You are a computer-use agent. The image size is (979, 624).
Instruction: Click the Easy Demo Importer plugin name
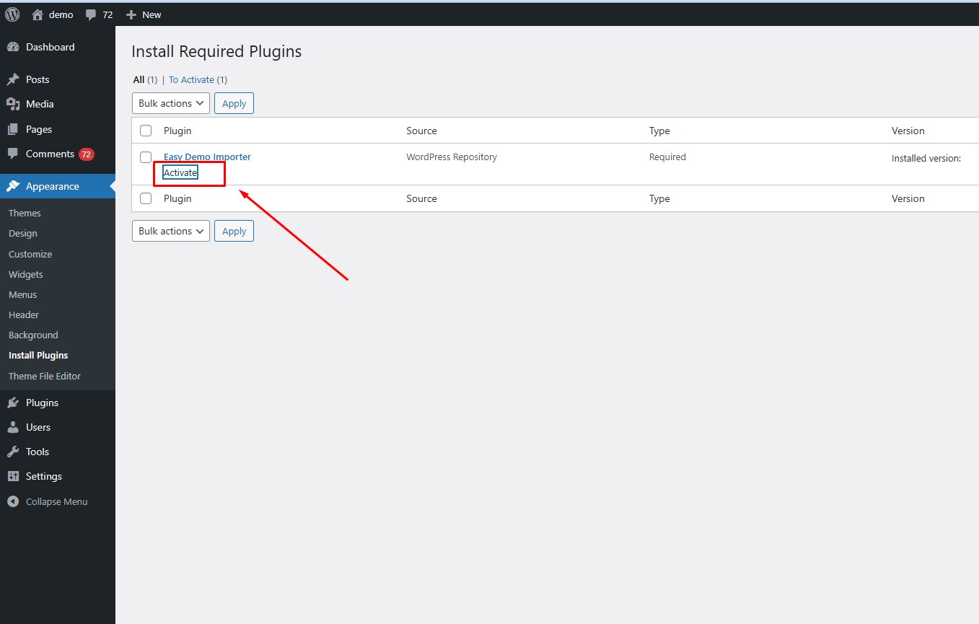pos(207,157)
